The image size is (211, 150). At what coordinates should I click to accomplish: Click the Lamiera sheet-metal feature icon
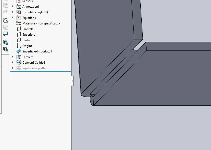[19, 57]
